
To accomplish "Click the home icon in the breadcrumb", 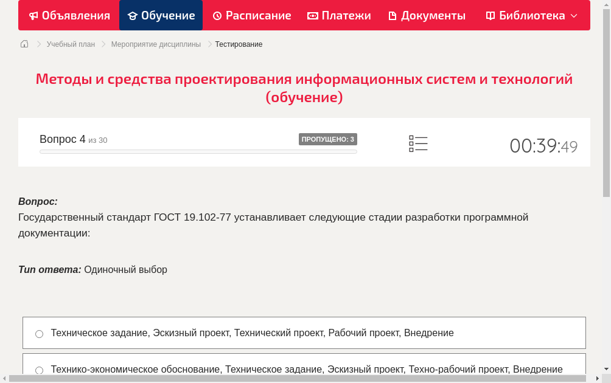I will [24, 44].
